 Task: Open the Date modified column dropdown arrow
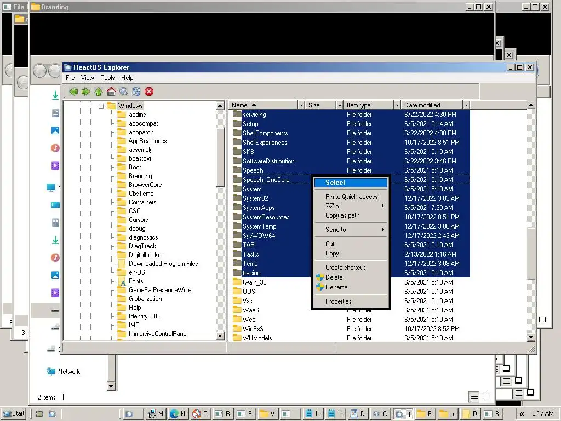pyautogui.click(x=466, y=105)
